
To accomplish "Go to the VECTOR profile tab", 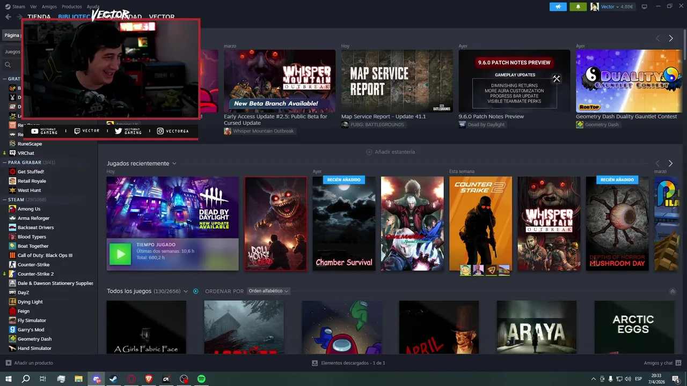I will (162, 17).
